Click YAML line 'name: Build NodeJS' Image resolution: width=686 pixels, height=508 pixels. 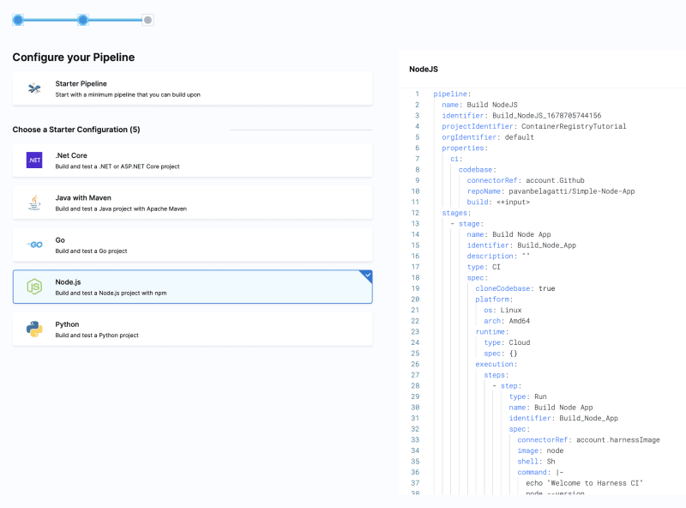pos(479,105)
